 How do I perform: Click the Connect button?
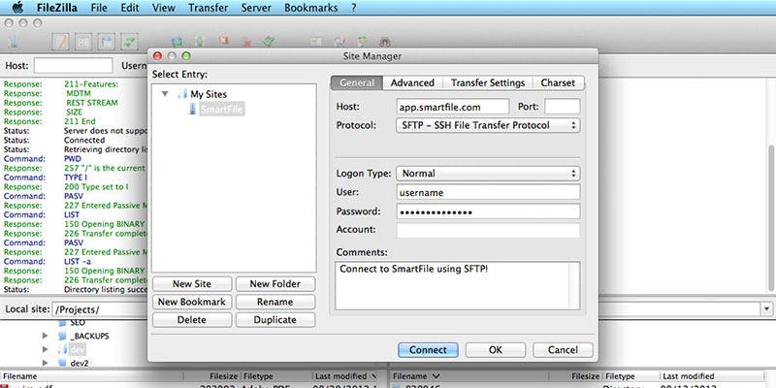tap(428, 350)
